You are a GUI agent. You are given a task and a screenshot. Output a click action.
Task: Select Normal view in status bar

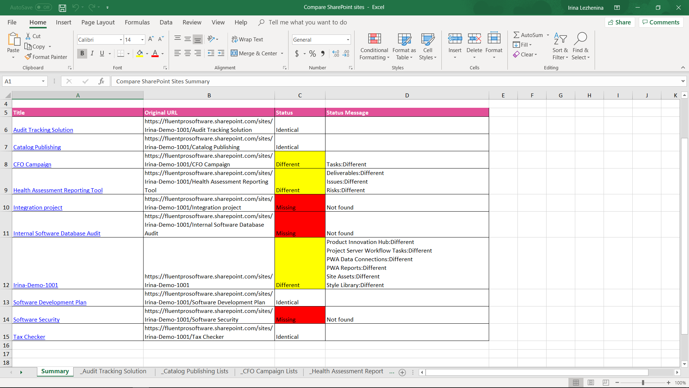576,383
